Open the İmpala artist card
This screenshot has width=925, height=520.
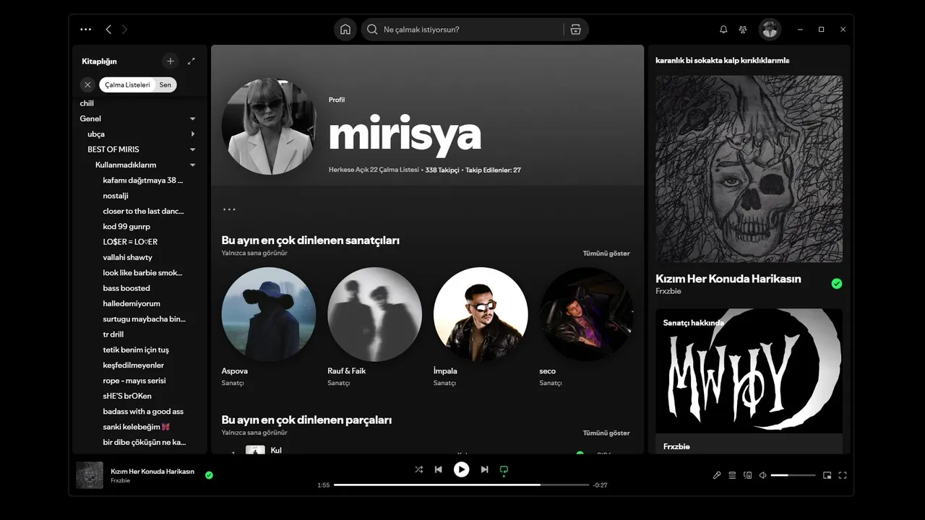tap(481, 327)
